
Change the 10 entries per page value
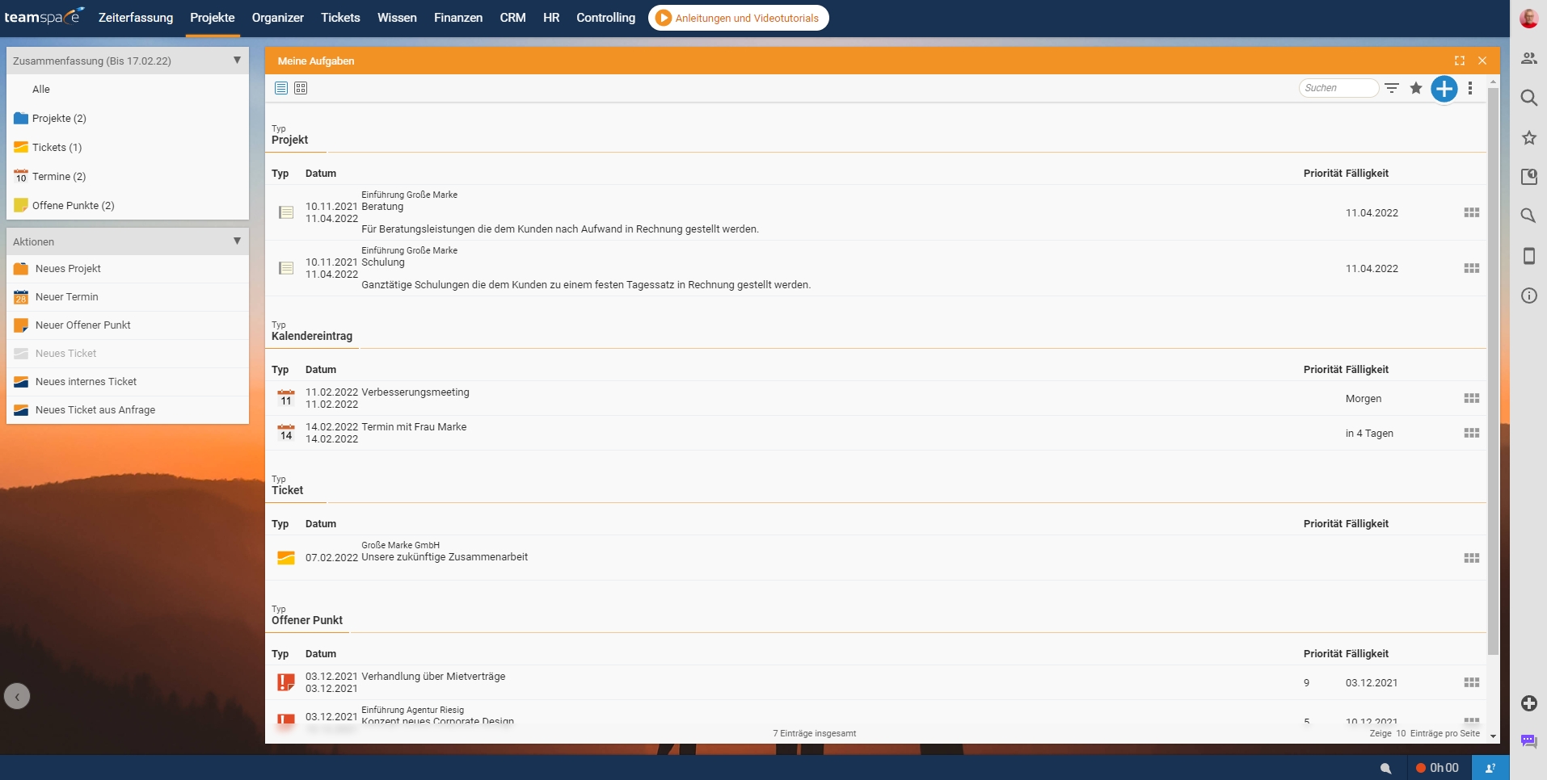coord(1401,733)
